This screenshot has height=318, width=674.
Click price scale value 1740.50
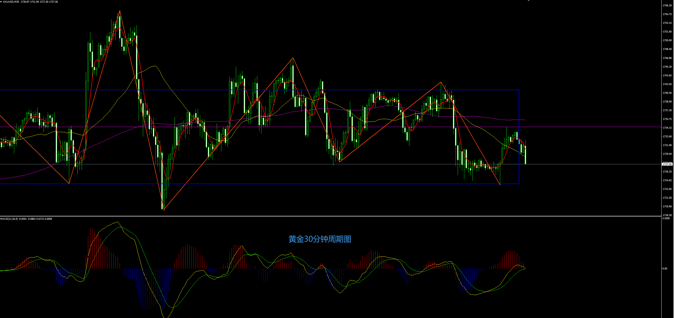[667, 93]
